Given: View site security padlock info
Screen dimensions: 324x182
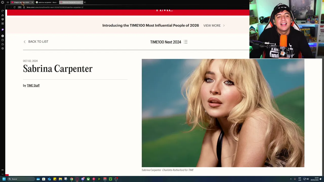Looking at the screenshot, I should coord(24,7).
